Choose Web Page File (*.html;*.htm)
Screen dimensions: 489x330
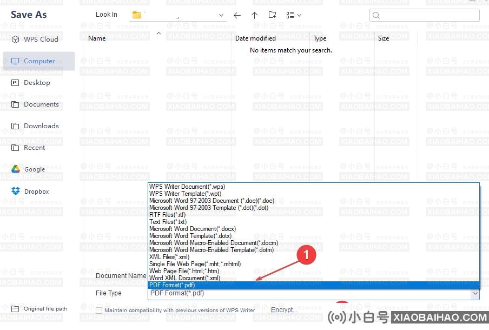313,271
